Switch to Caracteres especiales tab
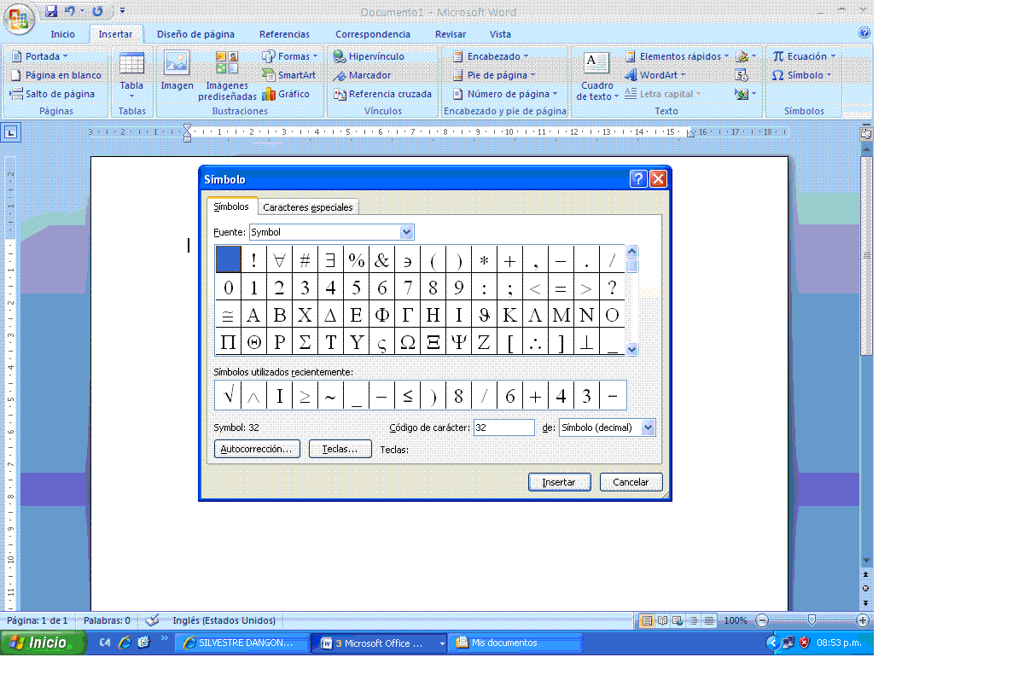 coord(308,206)
